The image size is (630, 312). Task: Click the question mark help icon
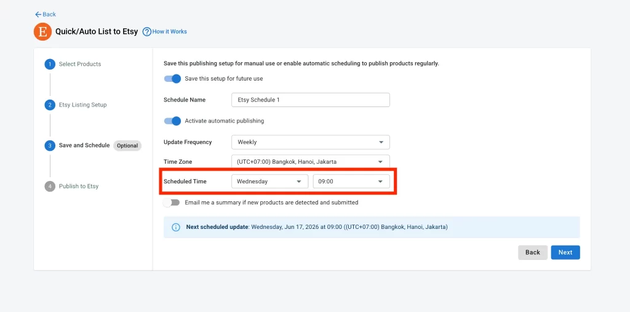point(147,31)
